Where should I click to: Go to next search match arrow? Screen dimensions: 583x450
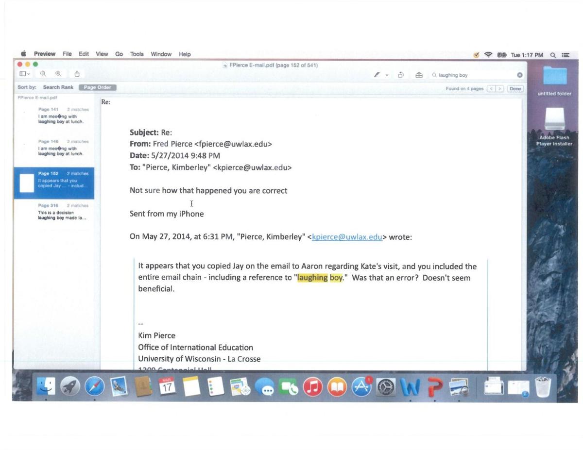pos(500,89)
